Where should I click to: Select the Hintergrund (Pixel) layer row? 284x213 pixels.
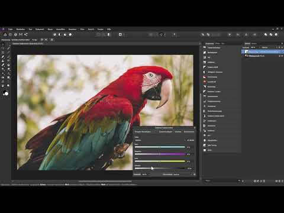[x=263, y=56]
